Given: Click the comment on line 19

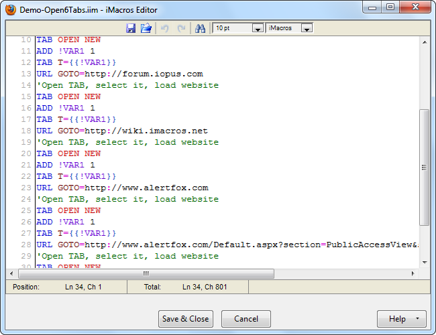Looking at the screenshot, I should coord(127,142).
